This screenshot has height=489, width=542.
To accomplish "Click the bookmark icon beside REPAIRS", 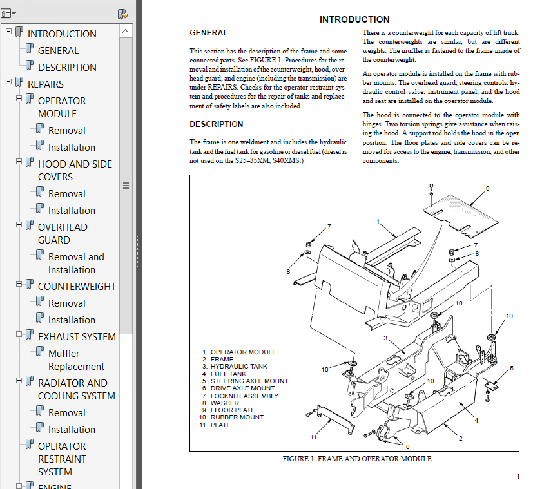I will pos(19,82).
